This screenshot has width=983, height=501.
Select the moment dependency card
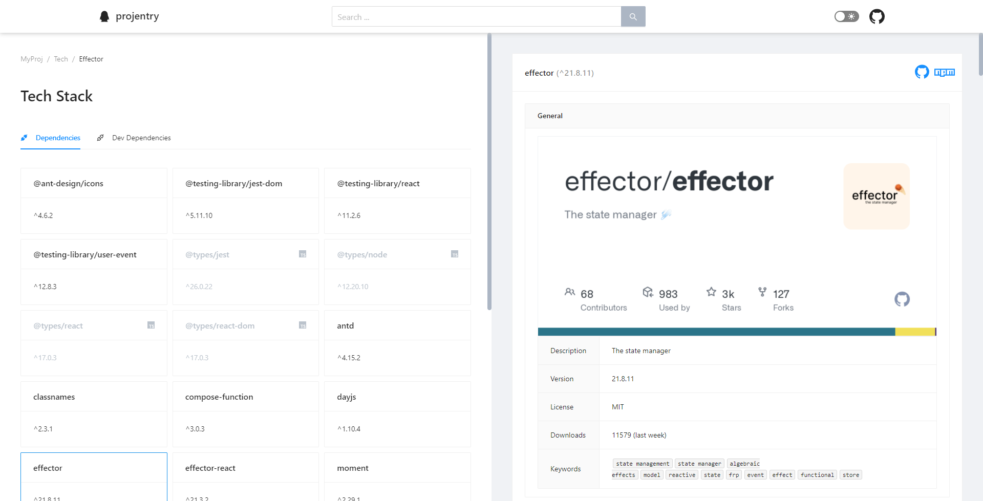click(x=397, y=477)
